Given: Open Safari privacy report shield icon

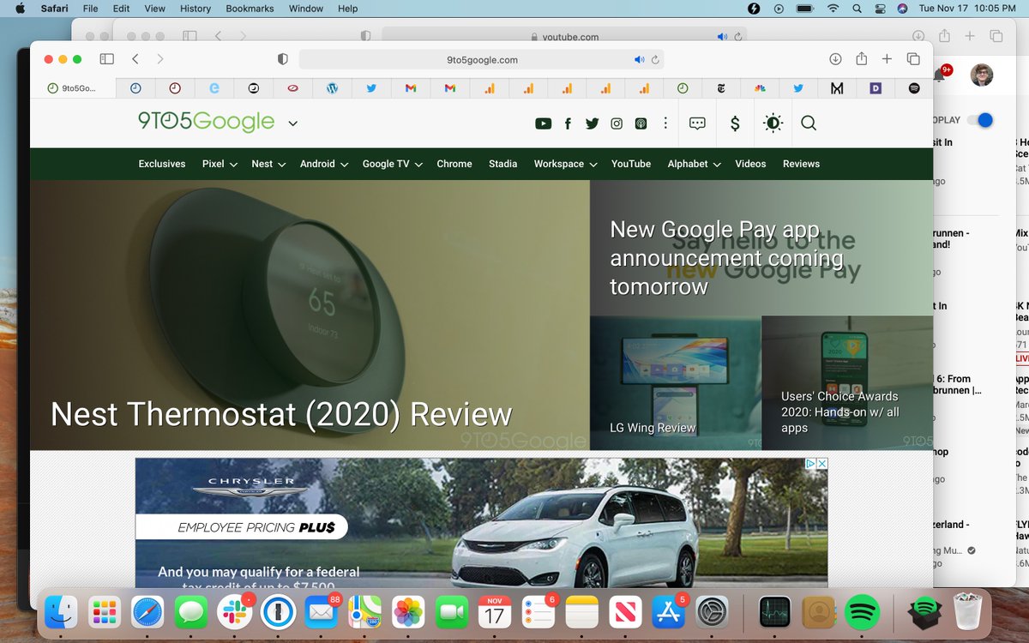Looking at the screenshot, I should [282, 59].
